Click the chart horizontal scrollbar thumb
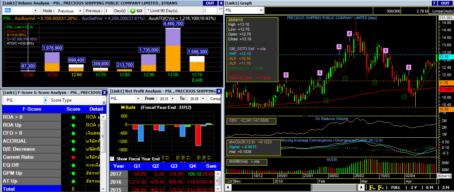This screenshot has width=454, height=192. click(x=334, y=187)
